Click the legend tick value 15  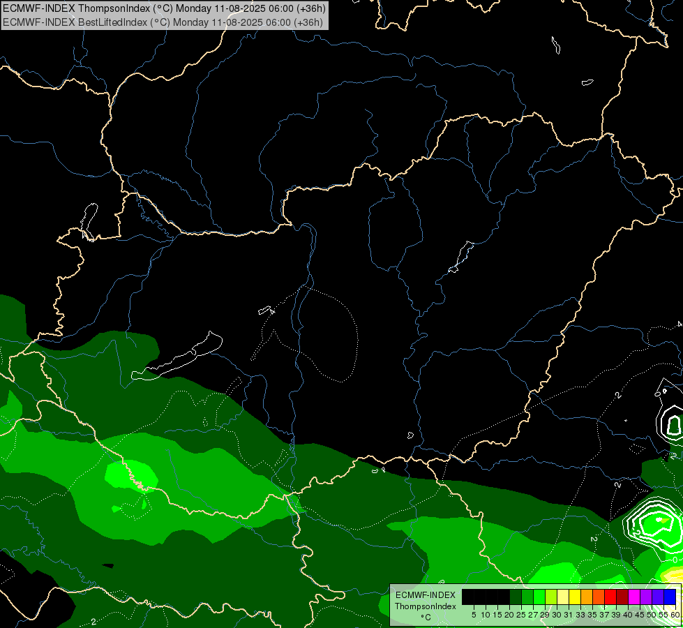pyautogui.click(x=497, y=615)
